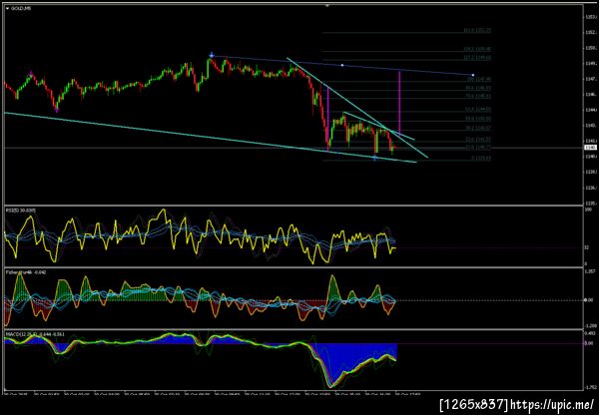Image resolution: width=599 pixels, height=415 pixels.
Task: Click the right-hand tall magenta vertical line
Action: click(x=399, y=103)
